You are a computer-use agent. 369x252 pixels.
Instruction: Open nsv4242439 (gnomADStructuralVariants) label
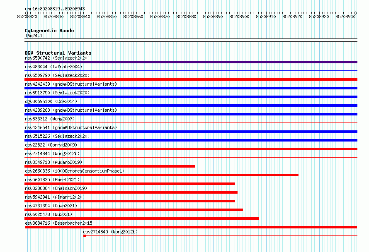pyautogui.click(x=71, y=84)
